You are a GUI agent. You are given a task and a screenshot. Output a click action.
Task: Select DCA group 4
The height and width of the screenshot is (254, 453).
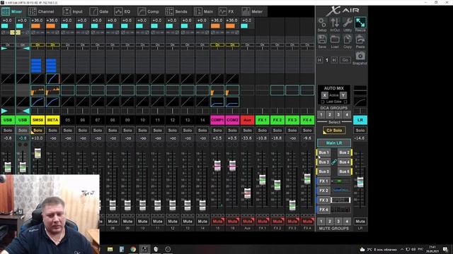point(347,114)
